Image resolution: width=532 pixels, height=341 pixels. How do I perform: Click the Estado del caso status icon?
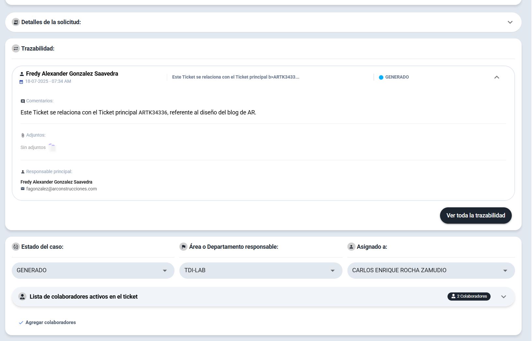click(x=16, y=247)
